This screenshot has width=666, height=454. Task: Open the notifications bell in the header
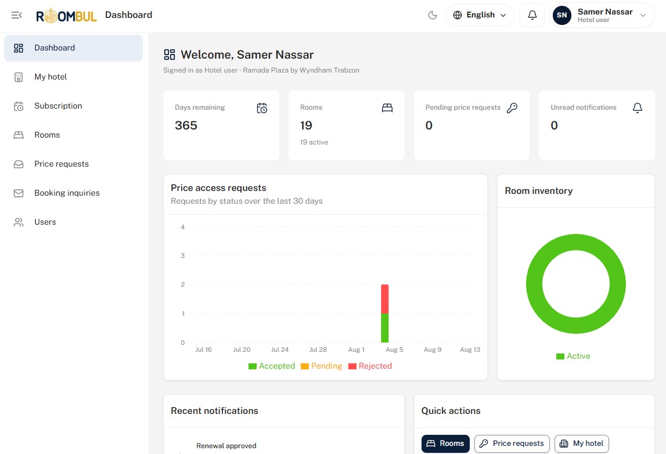[x=532, y=15]
